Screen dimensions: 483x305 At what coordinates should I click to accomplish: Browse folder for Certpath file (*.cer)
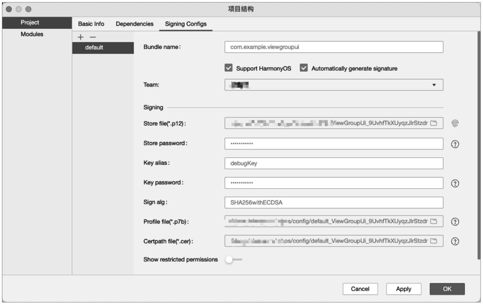(434, 241)
